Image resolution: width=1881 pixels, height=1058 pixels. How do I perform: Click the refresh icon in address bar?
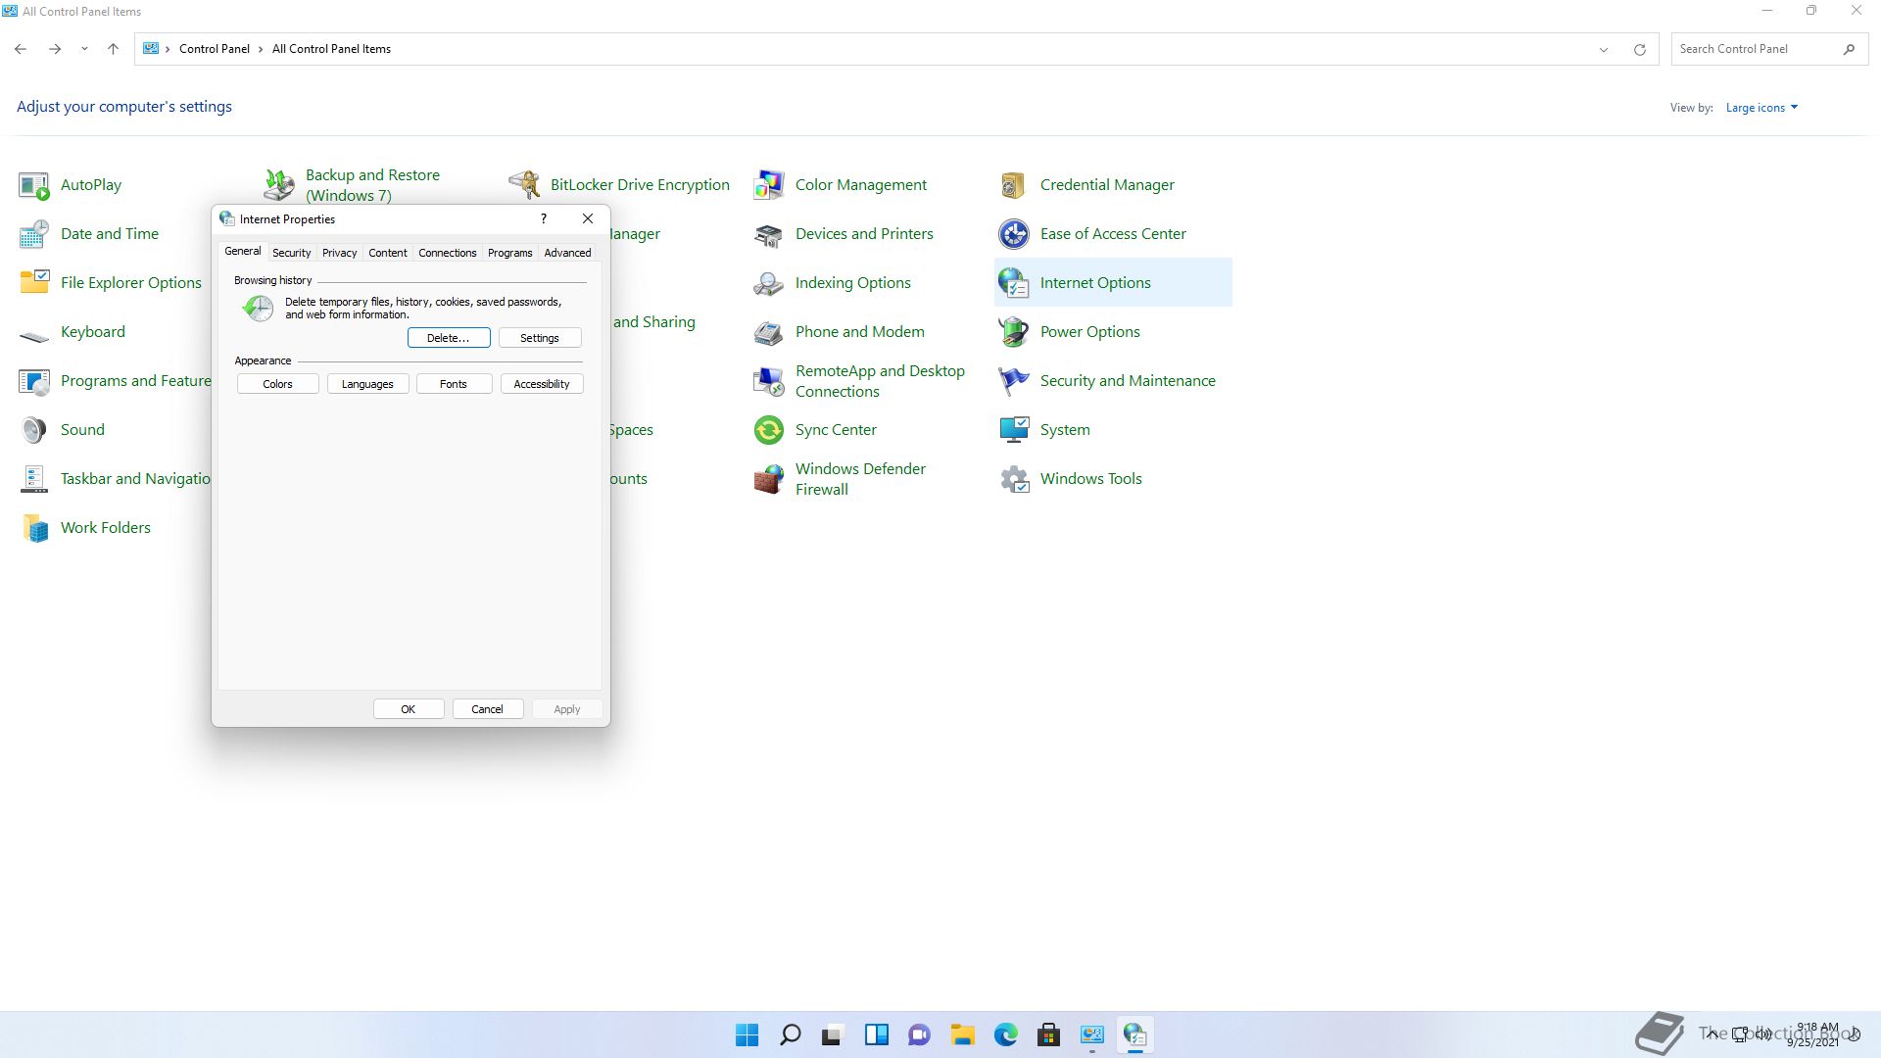1639,49
